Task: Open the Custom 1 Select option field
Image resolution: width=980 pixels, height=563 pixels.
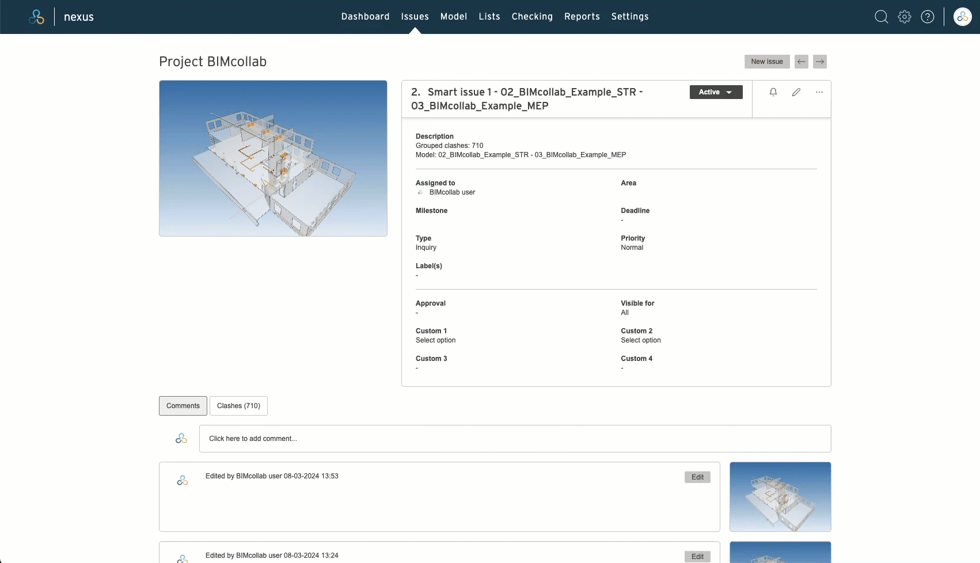Action: pyautogui.click(x=435, y=340)
